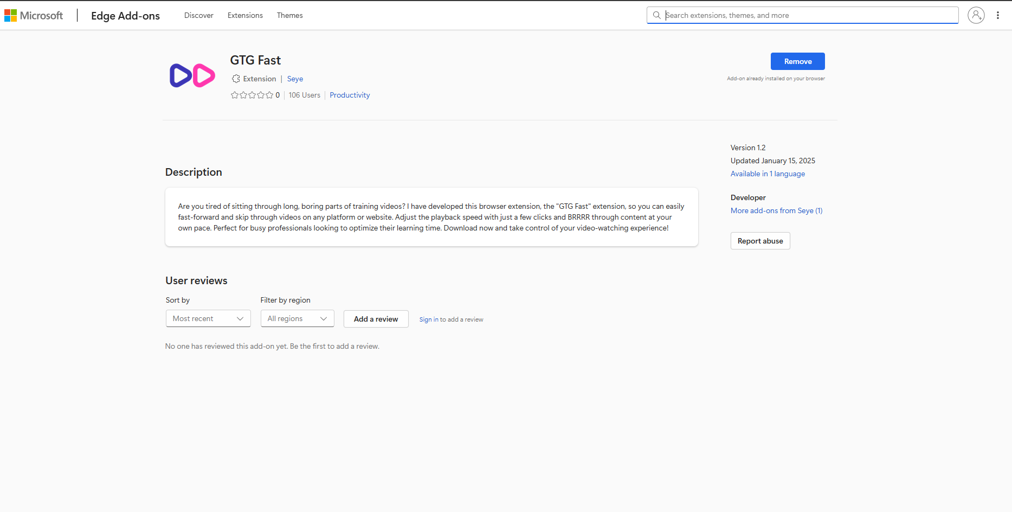The width and height of the screenshot is (1012, 512).
Task: Click the five-star rating icons
Action: click(x=252, y=95)
